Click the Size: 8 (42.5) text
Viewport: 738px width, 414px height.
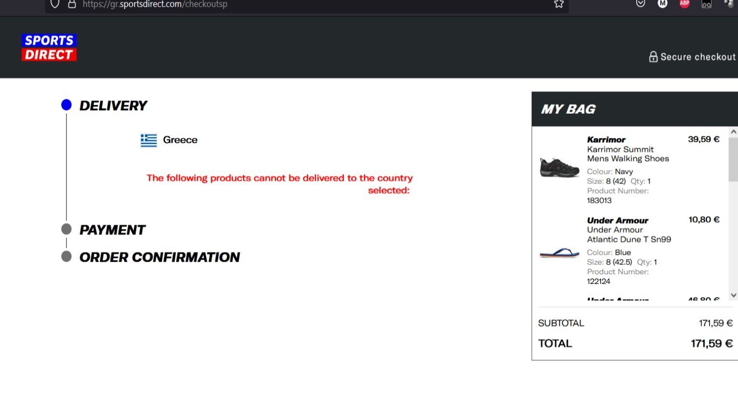click(609, 262)
